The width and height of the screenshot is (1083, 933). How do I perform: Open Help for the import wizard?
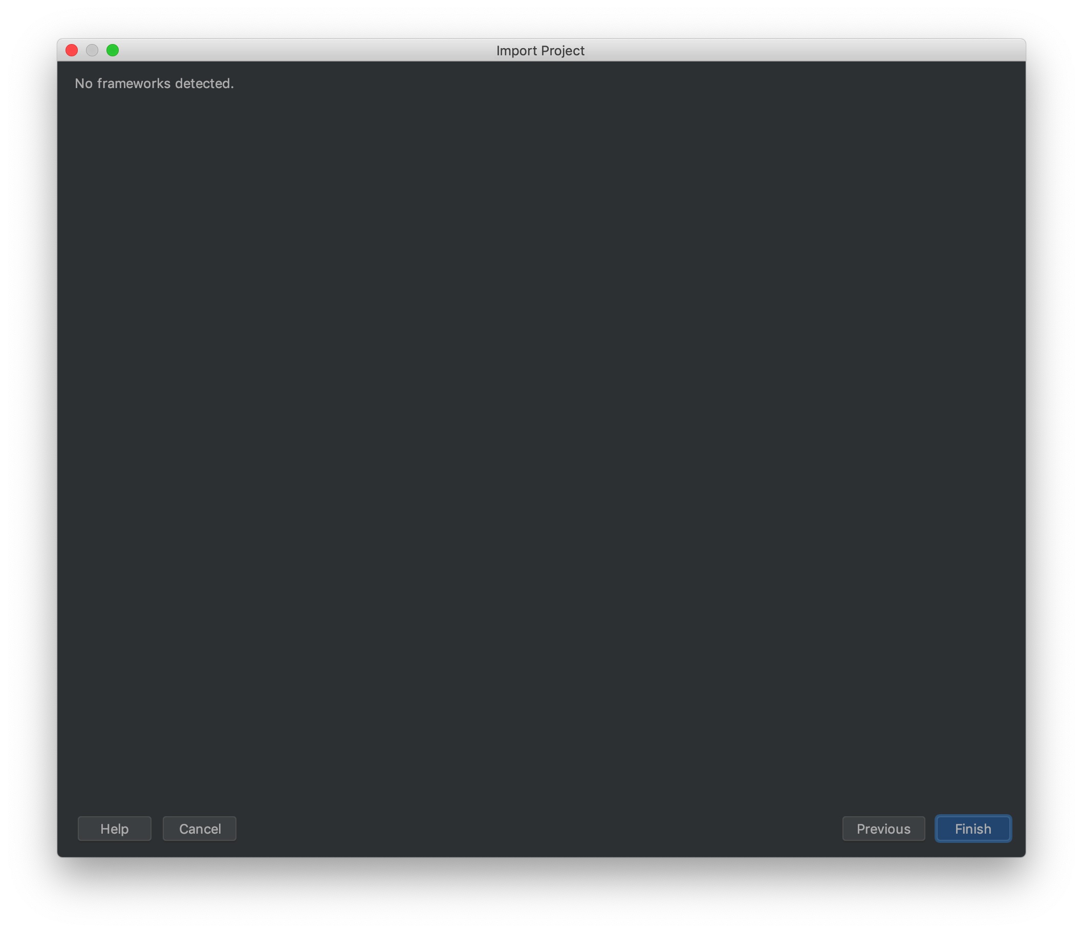[115, 829]
